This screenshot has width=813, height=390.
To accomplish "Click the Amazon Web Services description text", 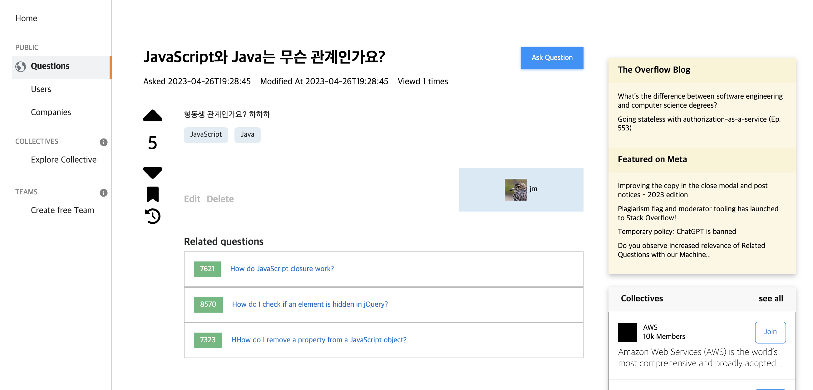I will (700, 358).
